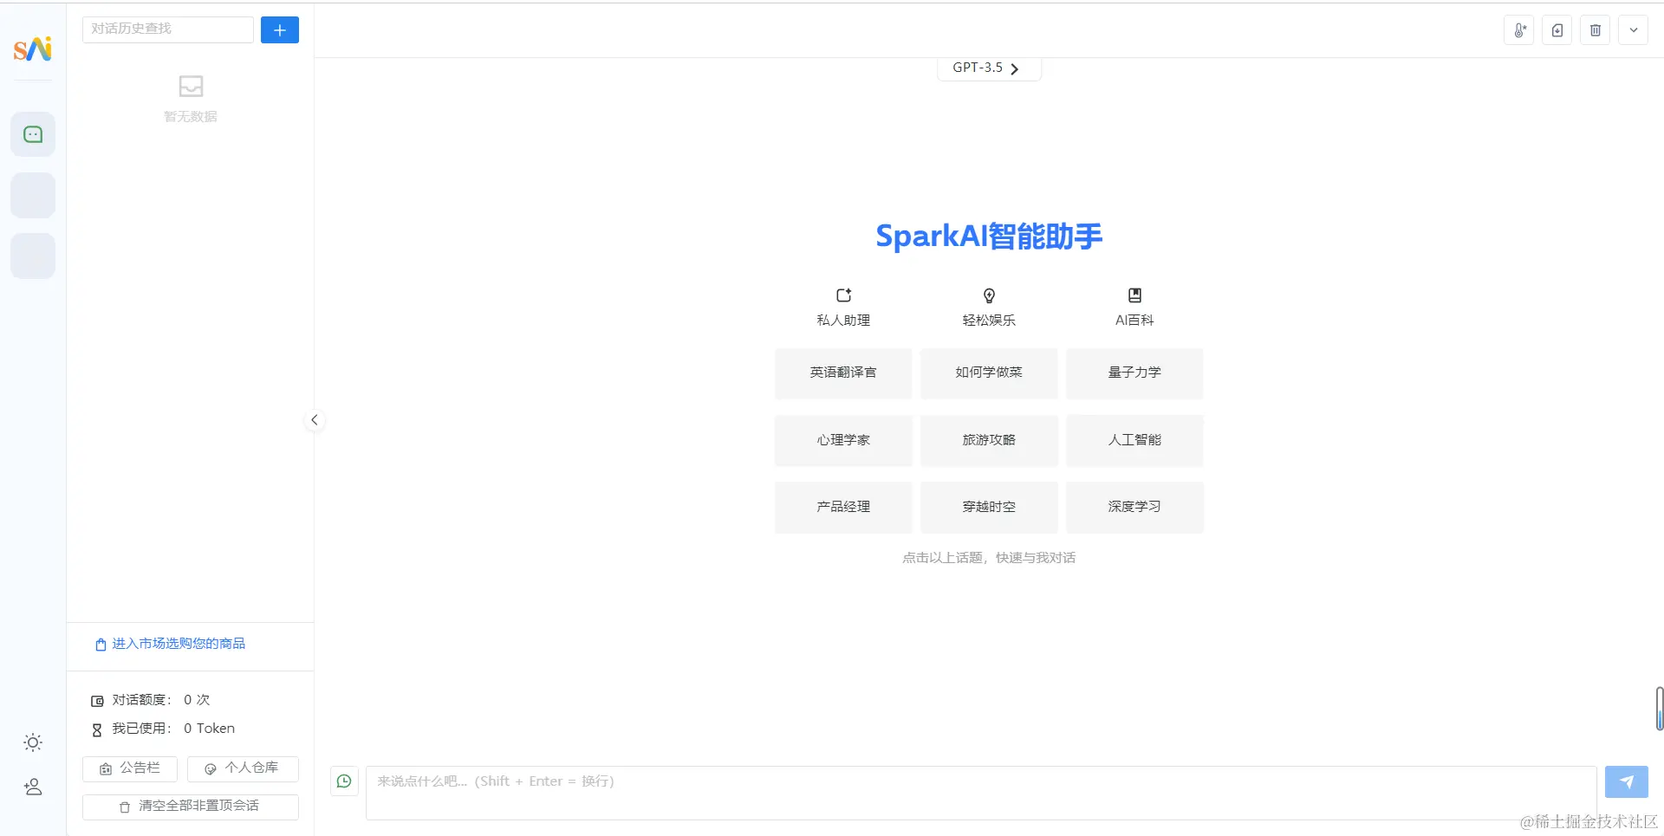This screenshot has height=836, width=1664.
Task: Click the vertical scrollbar on right edge
Action: click(x=1659, y=709)
